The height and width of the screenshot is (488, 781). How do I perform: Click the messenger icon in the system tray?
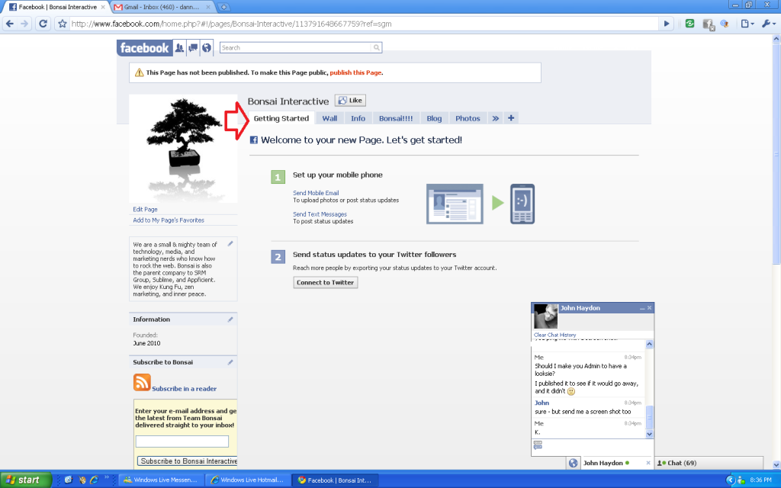[740, 481]
